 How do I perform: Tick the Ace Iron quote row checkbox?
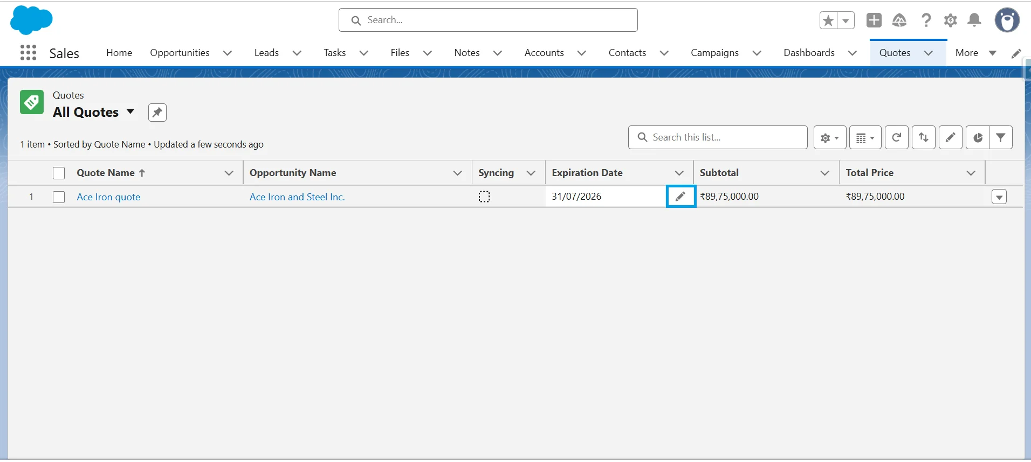point(59,197)
